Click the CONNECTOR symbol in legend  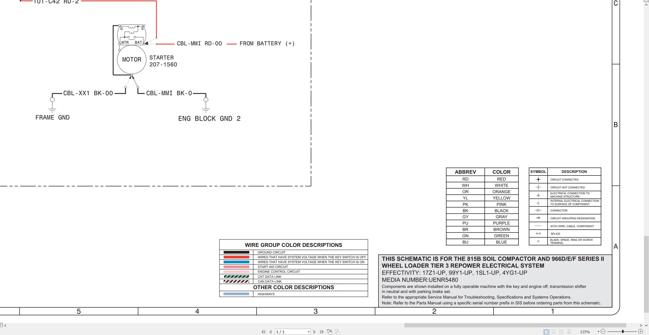click(538, 210)
